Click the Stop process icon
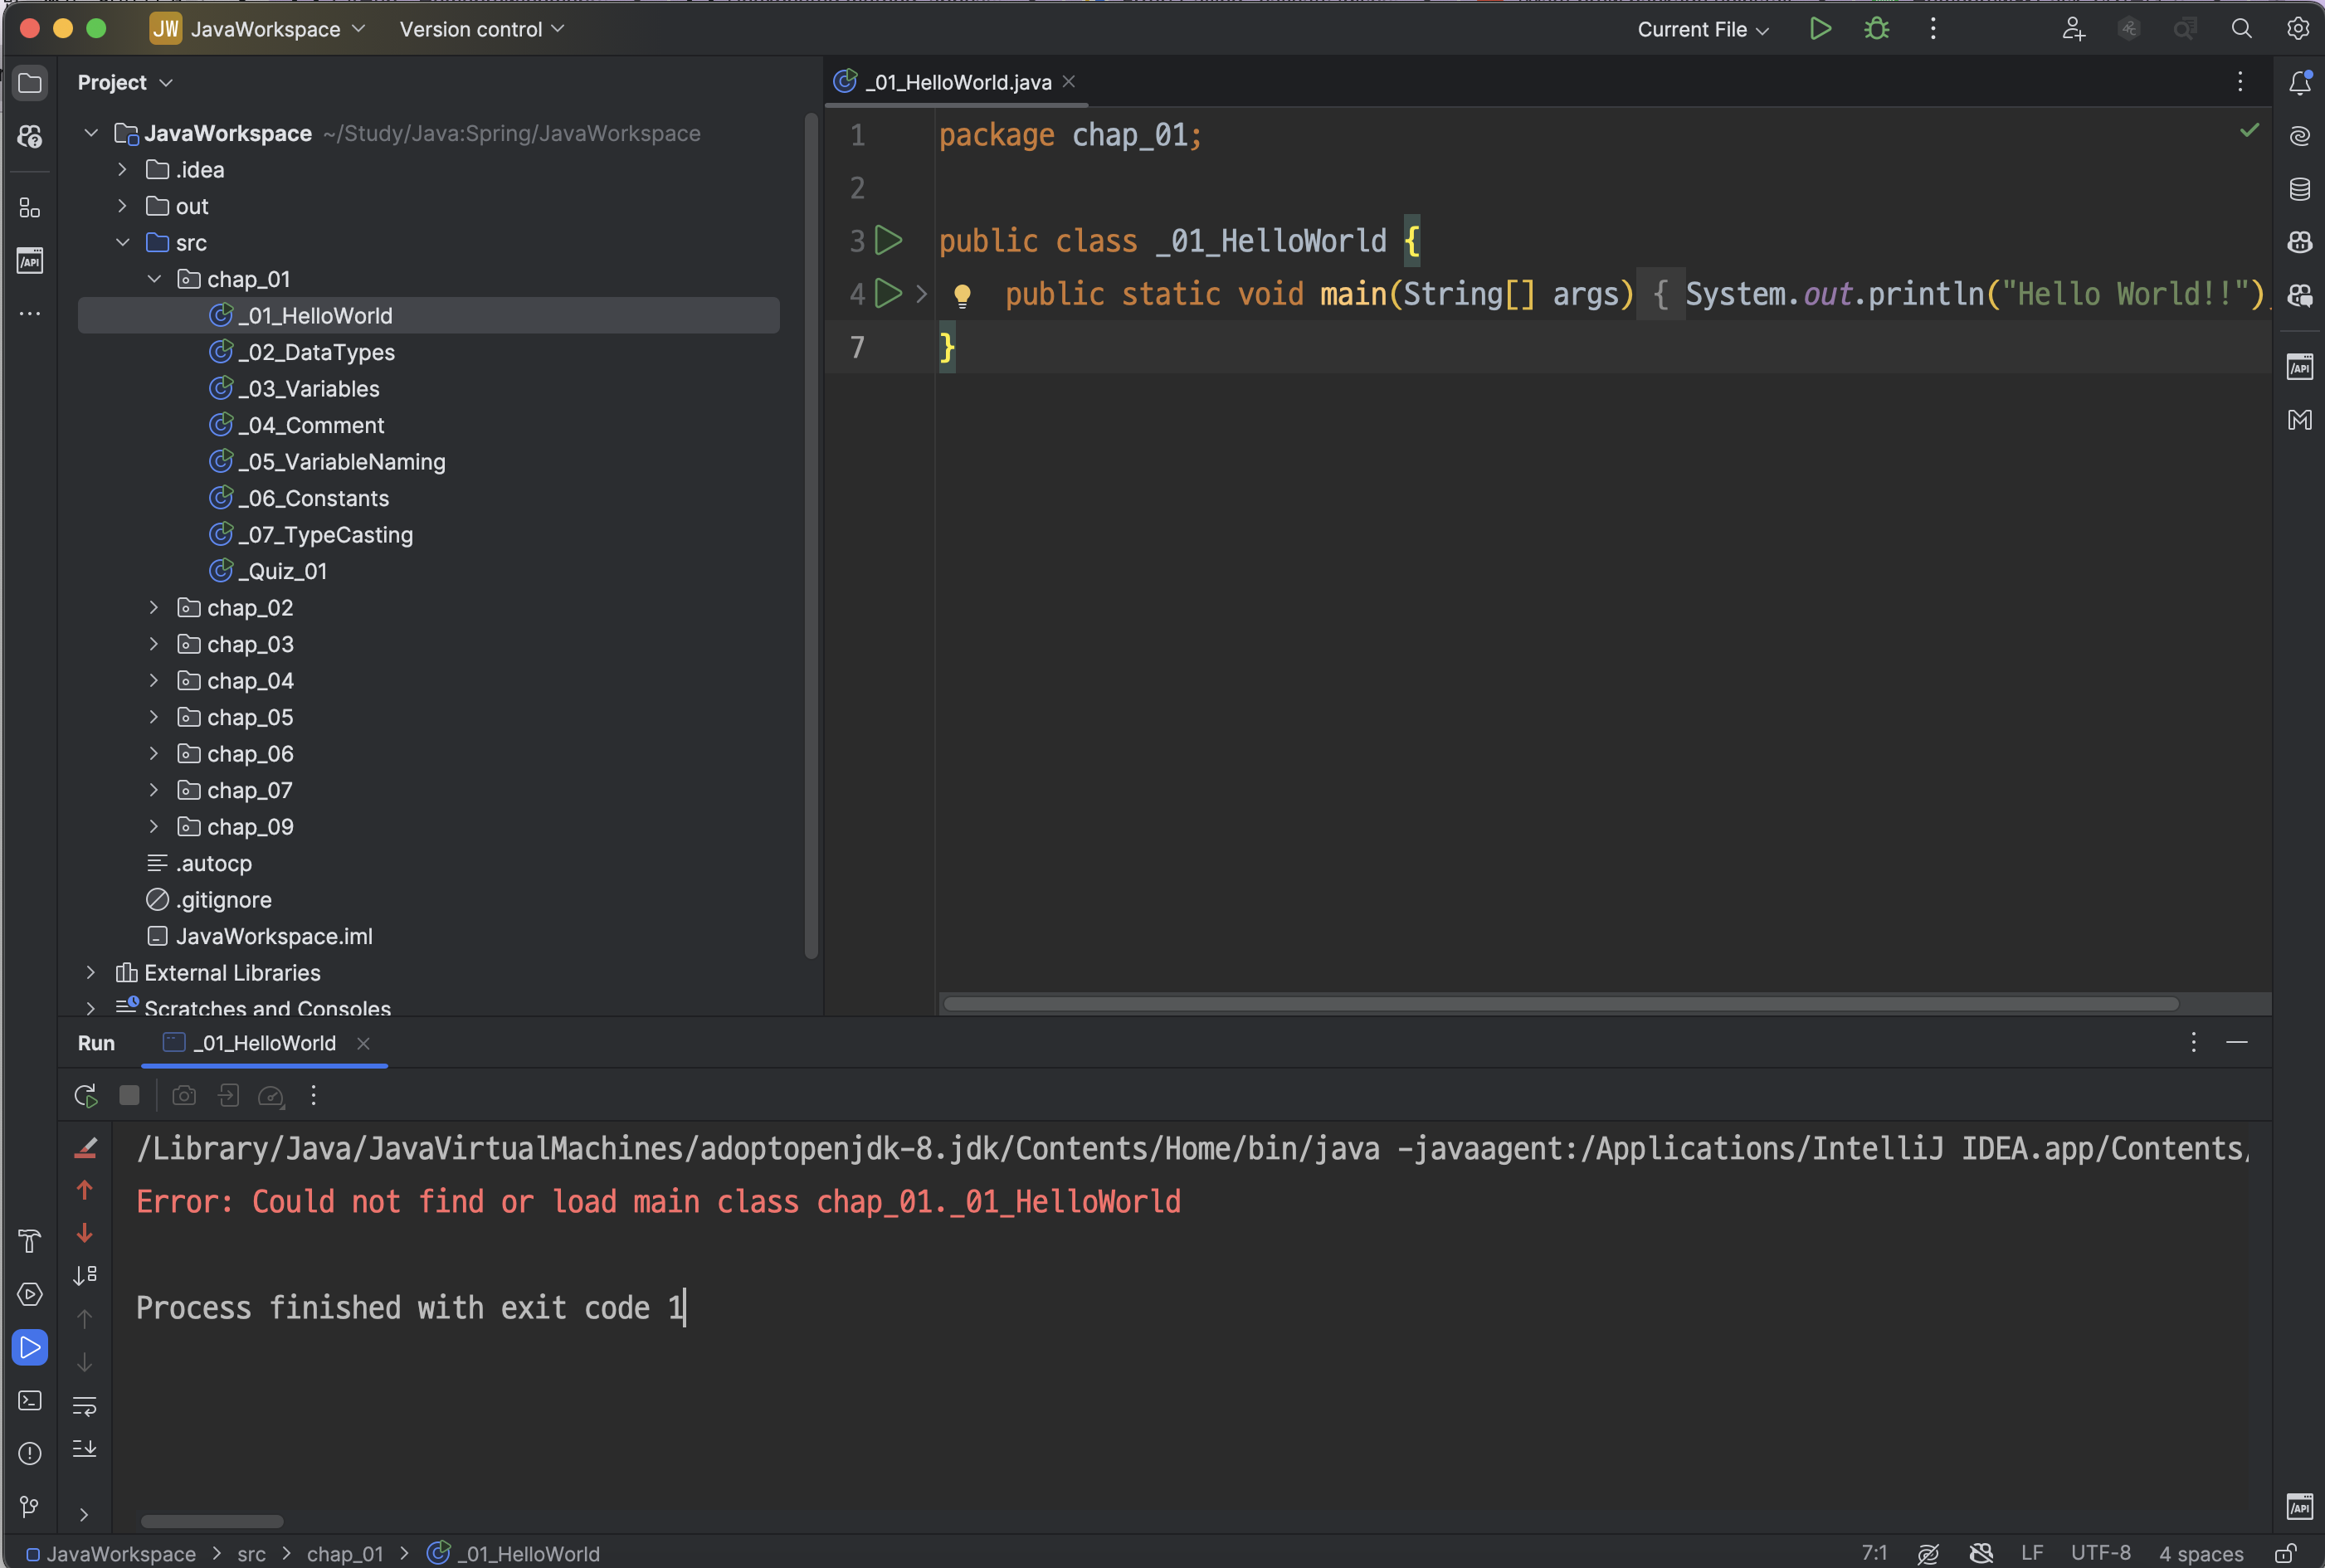The width and height of the screenshot is (2325, 1568). tap(129, 1095)
